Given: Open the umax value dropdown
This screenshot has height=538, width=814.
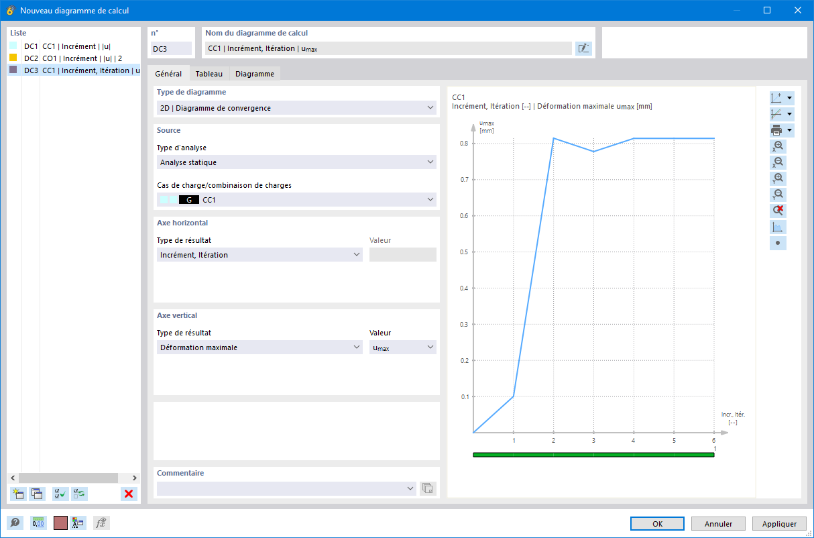Looking at the screenshot, I should pos(403,347).
